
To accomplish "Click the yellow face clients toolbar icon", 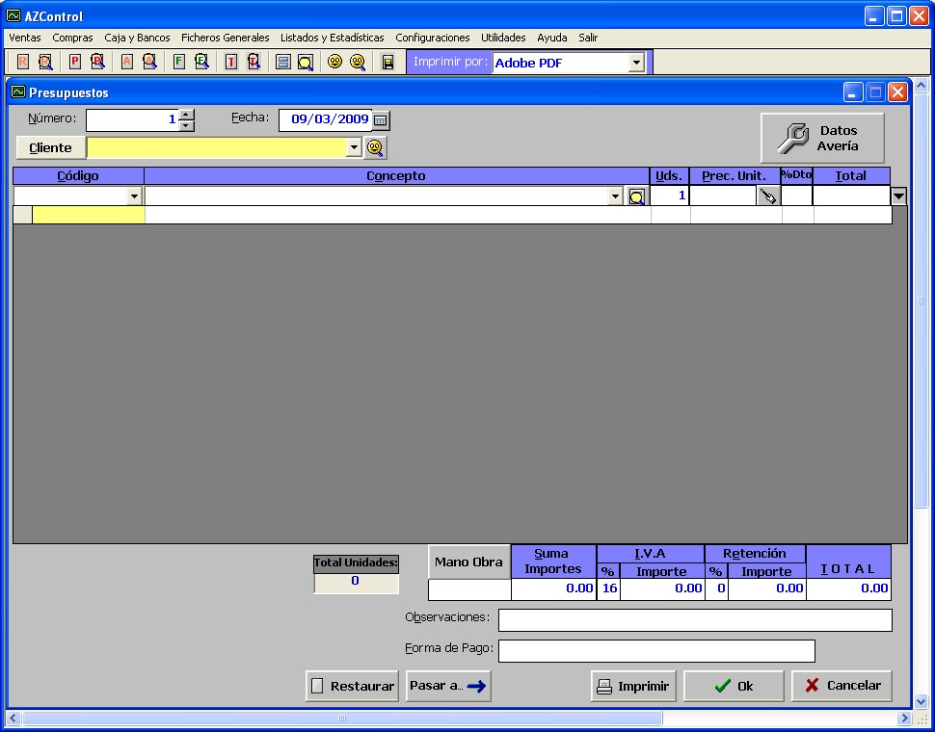I will tap(335, 62).
